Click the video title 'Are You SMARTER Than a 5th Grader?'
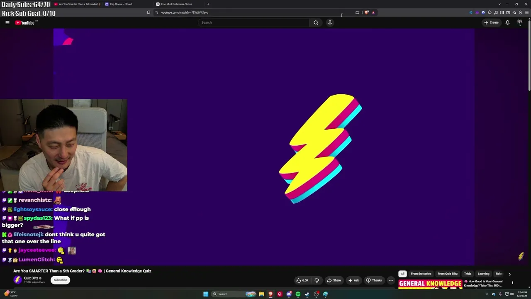The width and height of the screenshot is (531, 299). [x=49, y=271]
